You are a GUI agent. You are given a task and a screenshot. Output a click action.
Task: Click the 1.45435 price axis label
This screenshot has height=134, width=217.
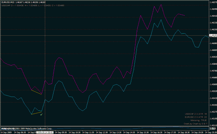(x=214, y=98)
